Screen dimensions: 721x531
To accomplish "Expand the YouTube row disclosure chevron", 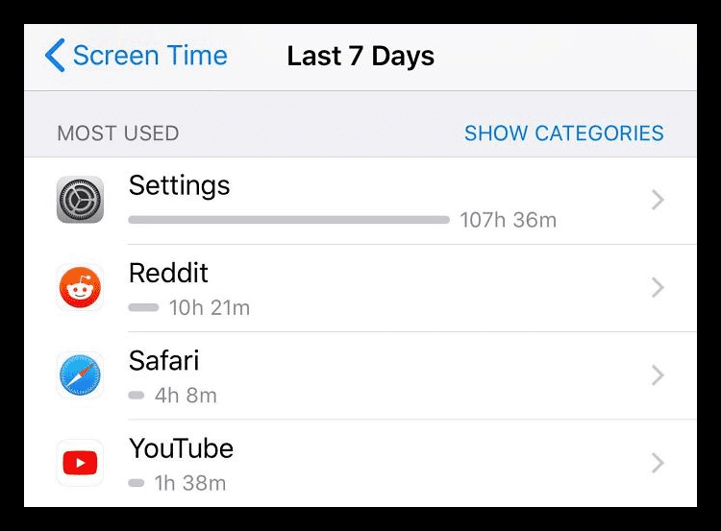I will pos(658,463).
